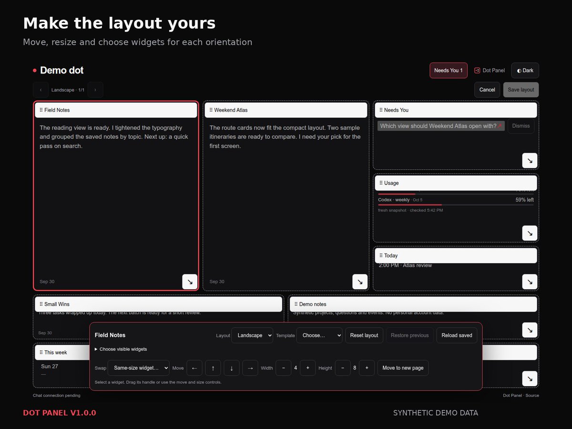Click the Reload saved button

[457, 335]
